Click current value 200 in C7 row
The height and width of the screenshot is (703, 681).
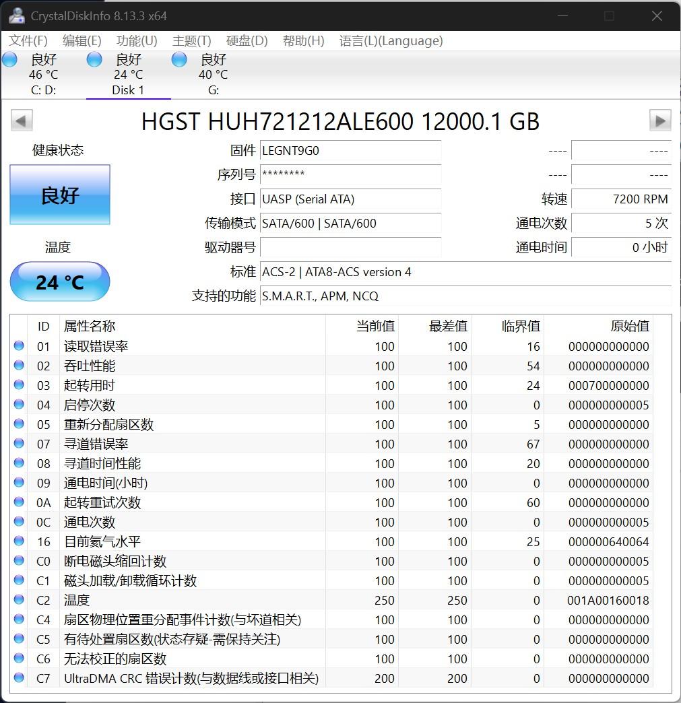tap(385, 678)
